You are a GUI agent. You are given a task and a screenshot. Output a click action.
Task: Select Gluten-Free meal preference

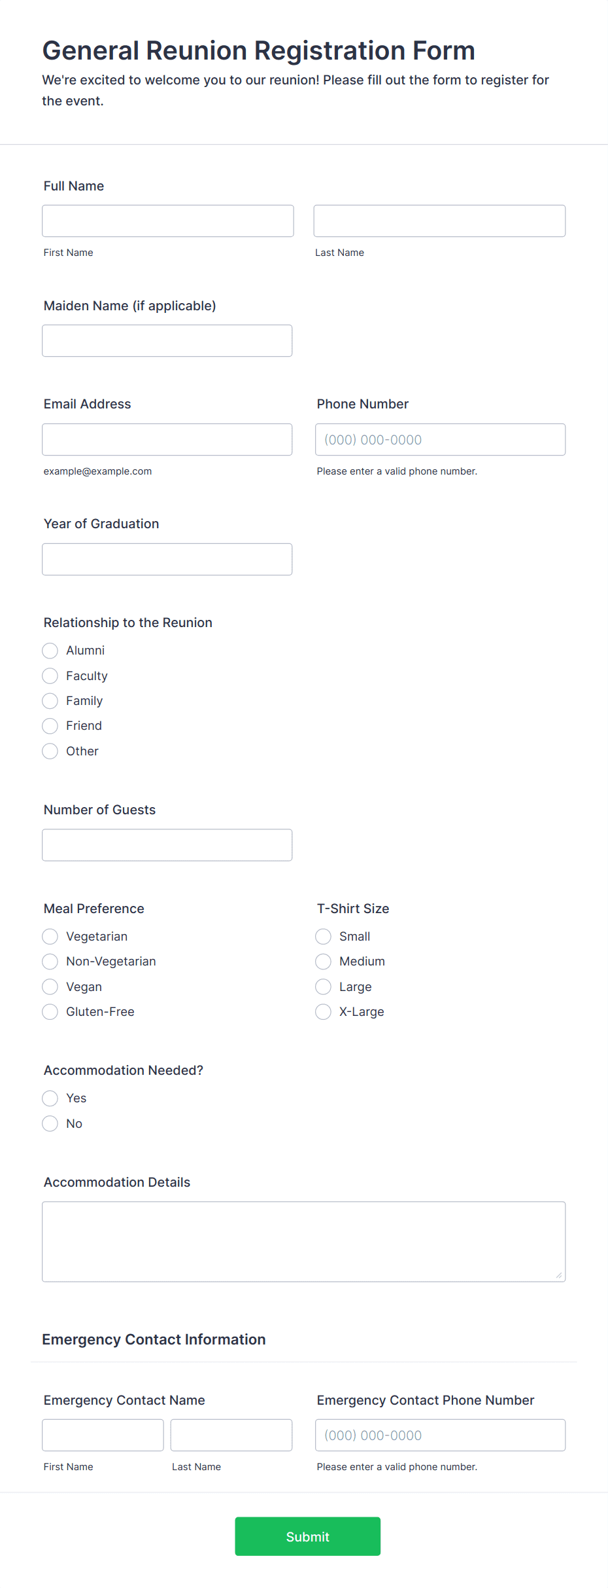pos(50,1011)
